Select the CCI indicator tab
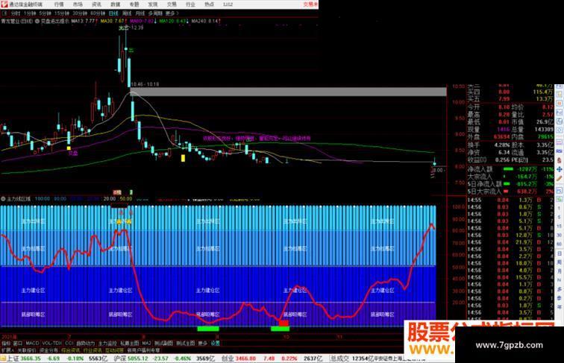Screen dimensions: 564x363 pos(69,344)
